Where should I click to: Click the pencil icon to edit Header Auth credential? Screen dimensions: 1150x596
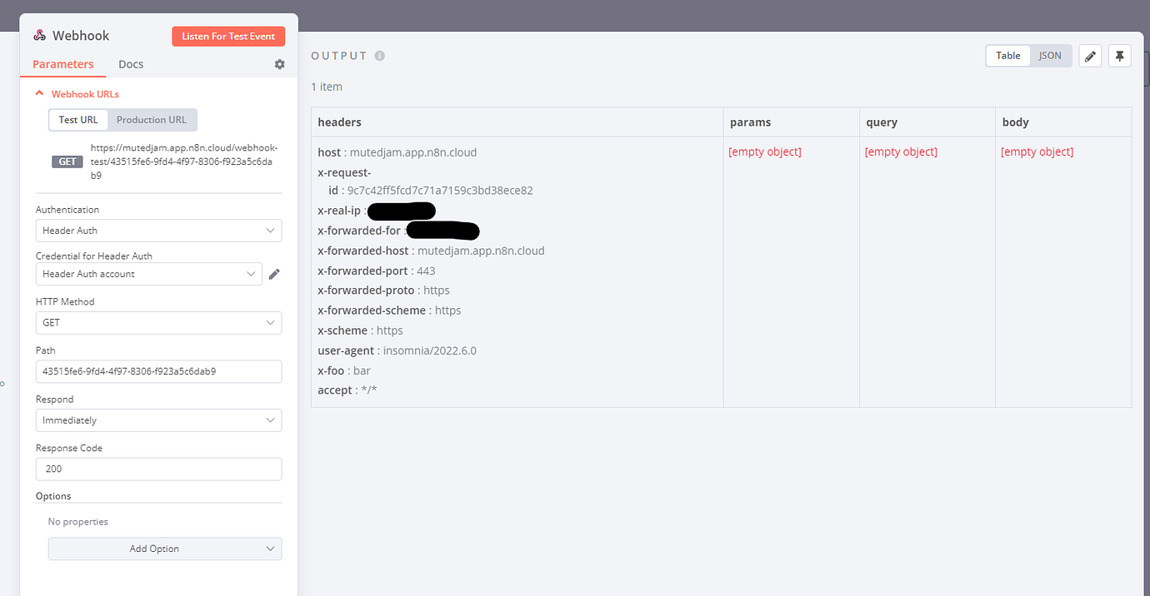[274, 273]
